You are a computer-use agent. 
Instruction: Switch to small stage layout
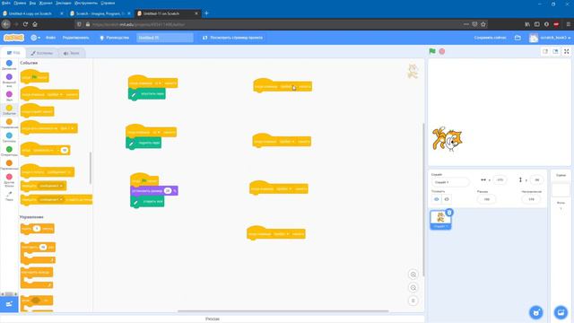point(545,51)
